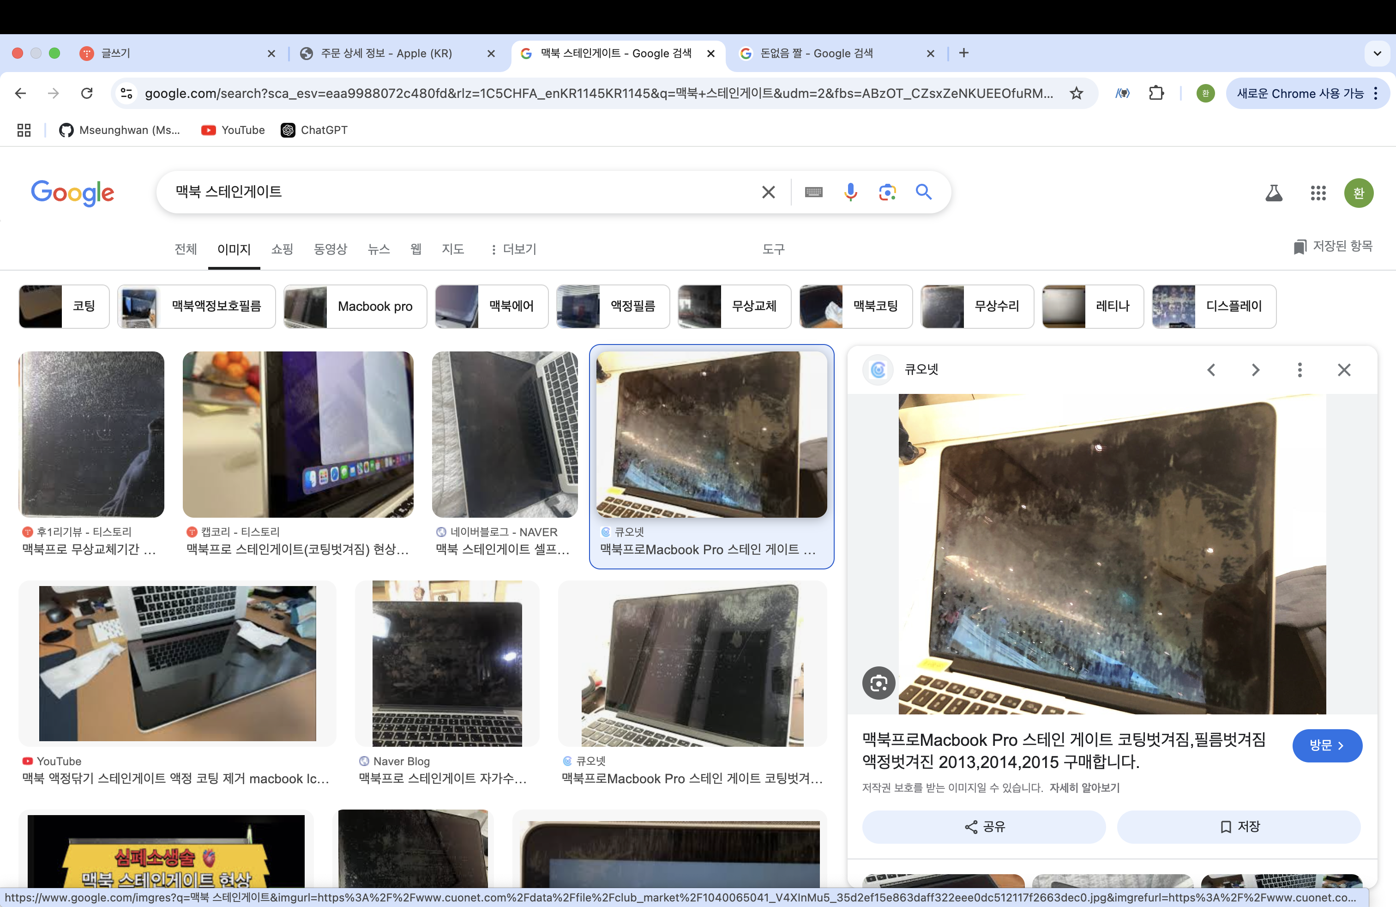The height and width of the screenshot is (907, 1396).
Task: Open the 도구 search tools
Action: pos(773,249)
